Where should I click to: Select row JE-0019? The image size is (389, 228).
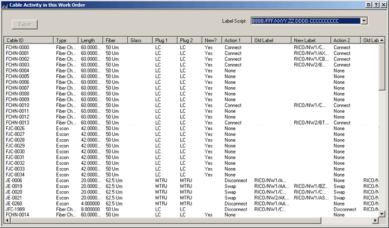[191, 186]
